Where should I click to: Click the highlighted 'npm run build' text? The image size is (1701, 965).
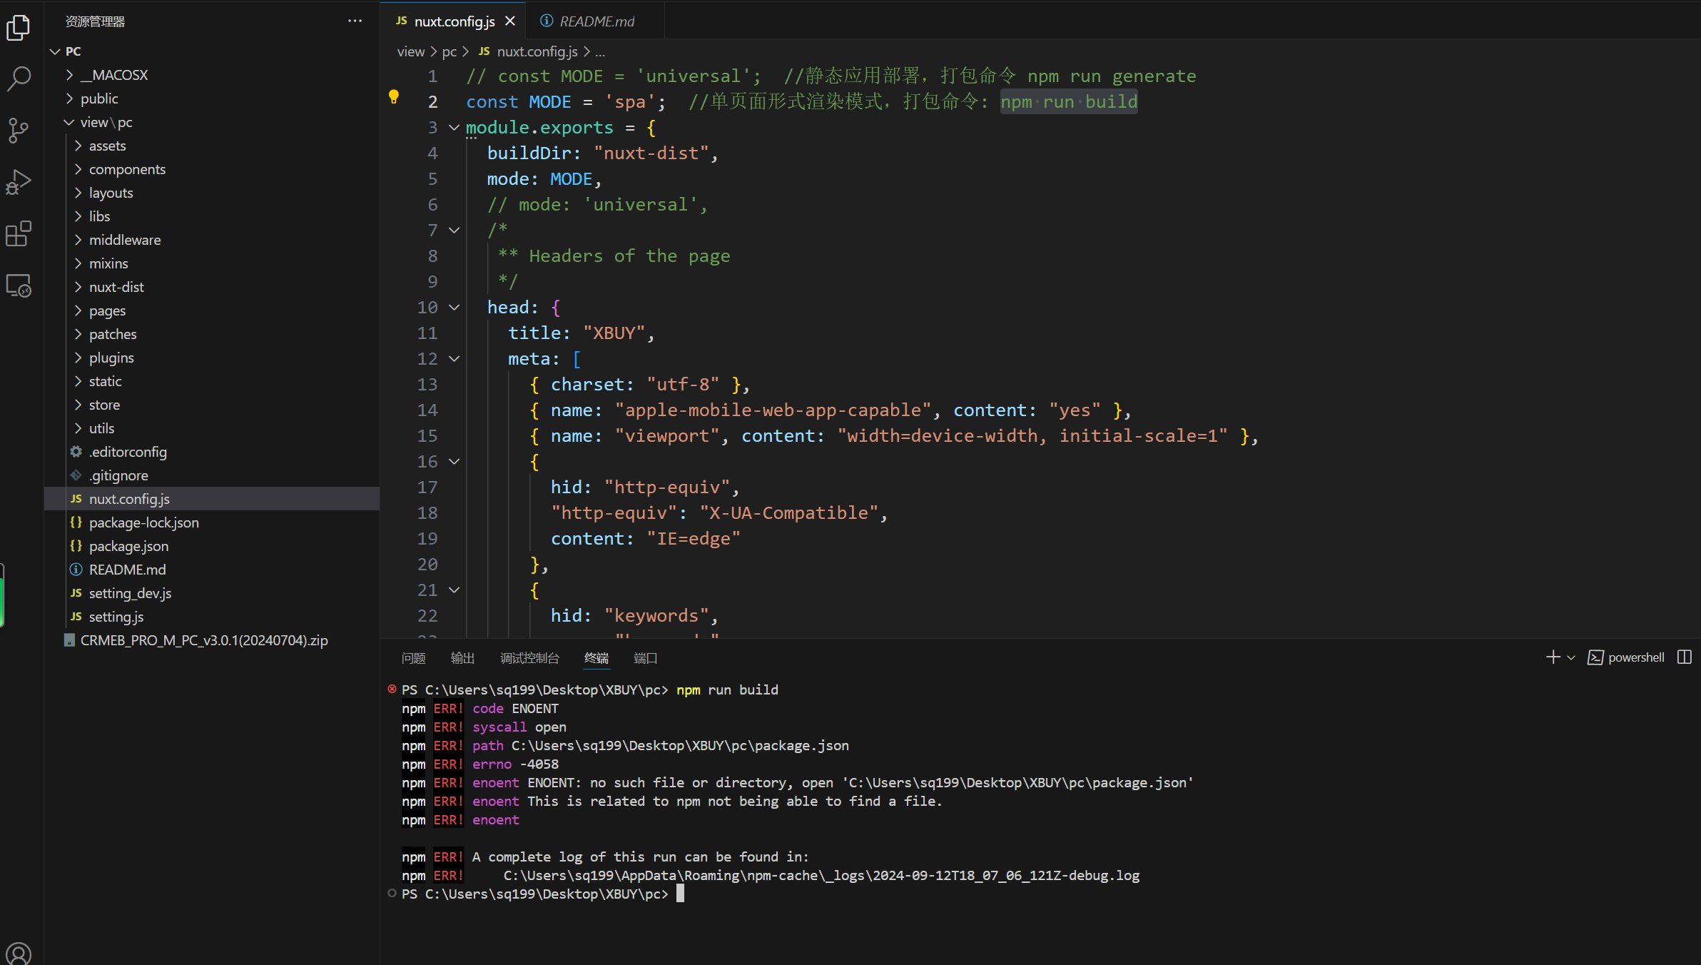pos(1069,102)
